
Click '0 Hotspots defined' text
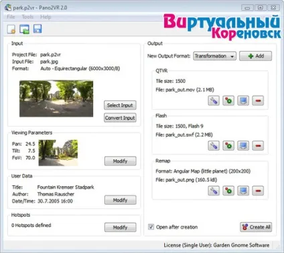point(31,226)
